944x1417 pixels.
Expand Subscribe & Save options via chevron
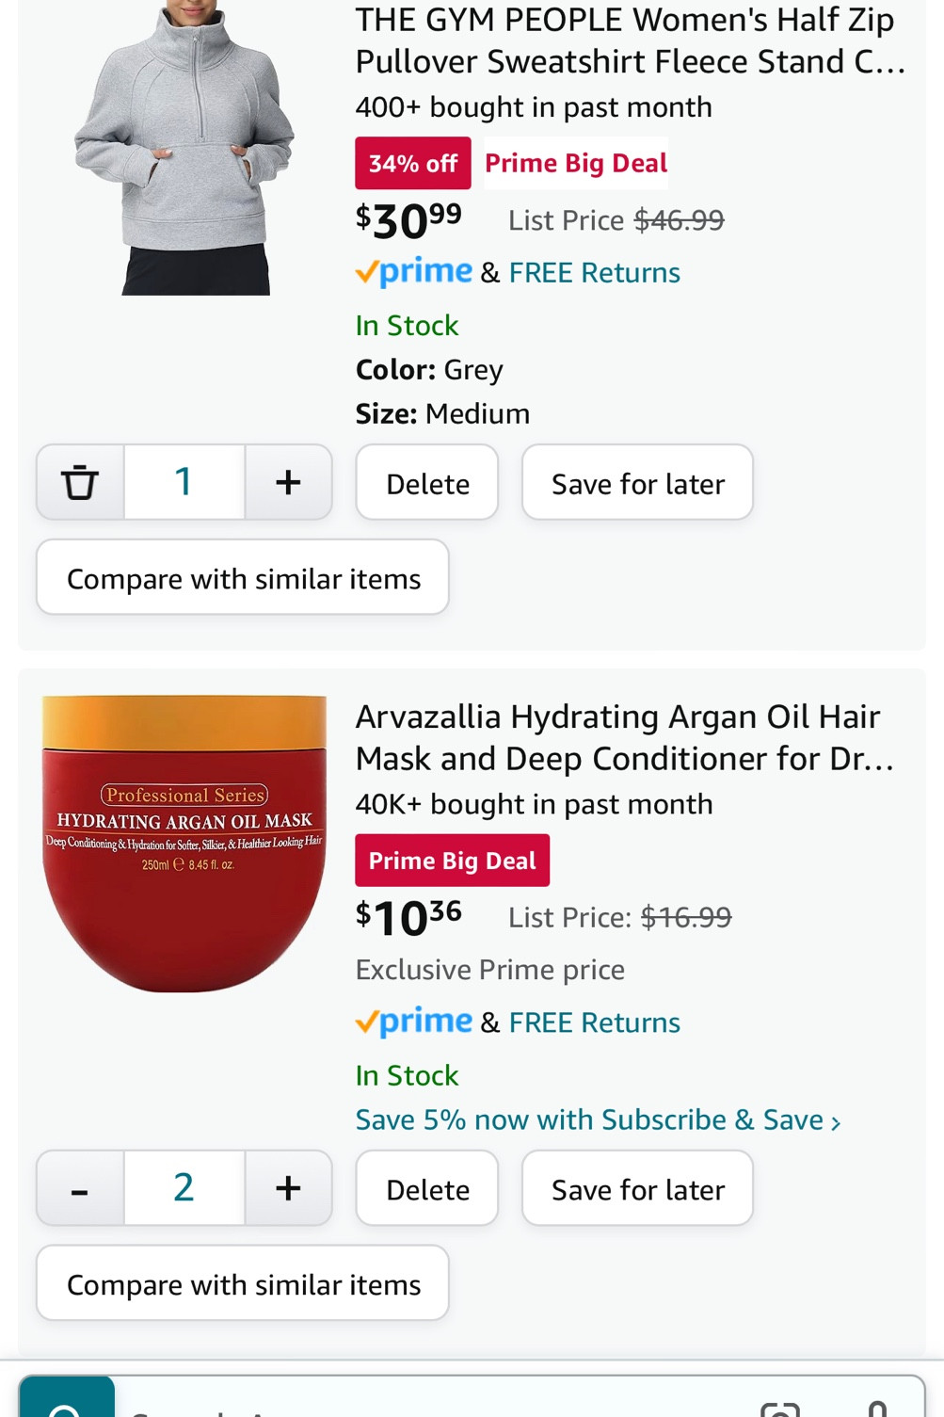pyautogui.click(x=836, y=1119)
